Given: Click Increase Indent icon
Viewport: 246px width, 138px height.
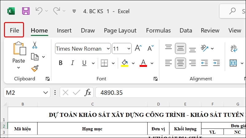Looking at the screenshot, I should click(216, 63).
